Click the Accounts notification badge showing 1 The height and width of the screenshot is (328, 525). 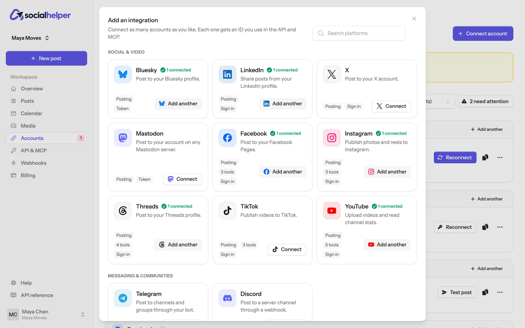pos(81,138)
